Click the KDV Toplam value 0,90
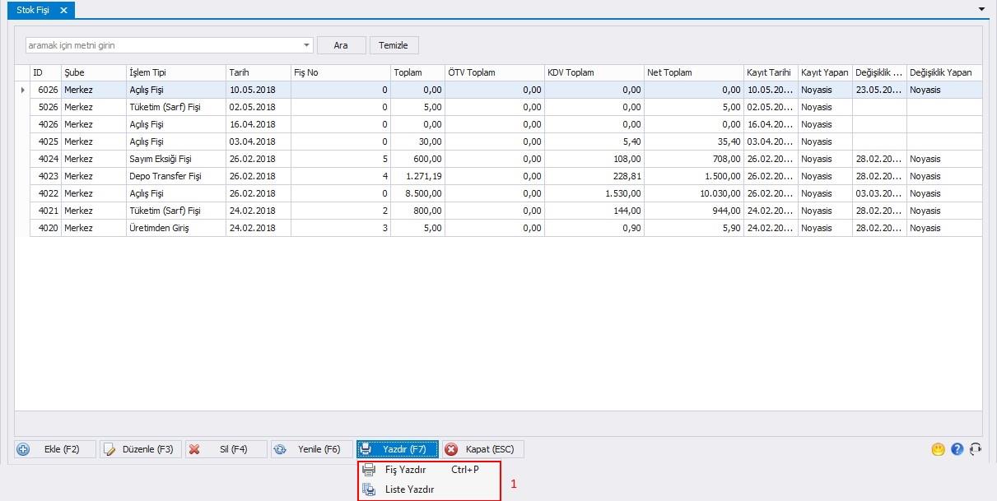The image size is (997, 501). (x=594, y=228)
